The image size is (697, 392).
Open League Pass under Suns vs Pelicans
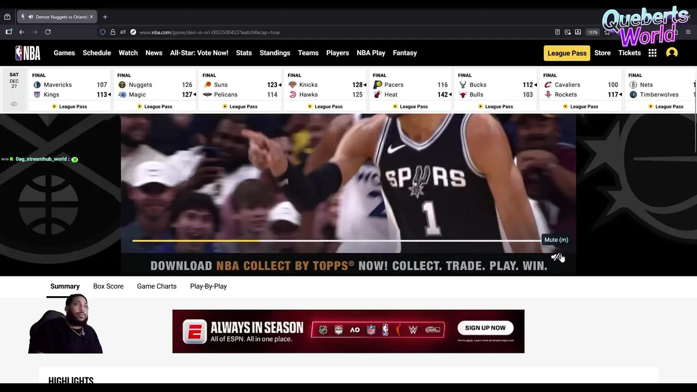coord(240,107)
